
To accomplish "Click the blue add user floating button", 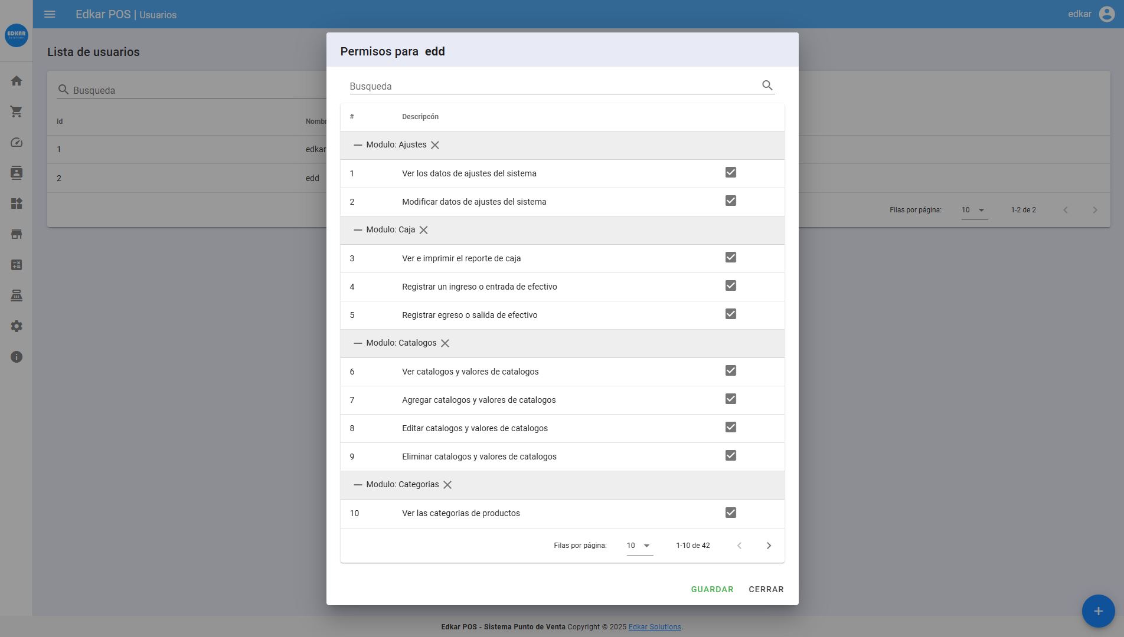I will click(1097, 611).
